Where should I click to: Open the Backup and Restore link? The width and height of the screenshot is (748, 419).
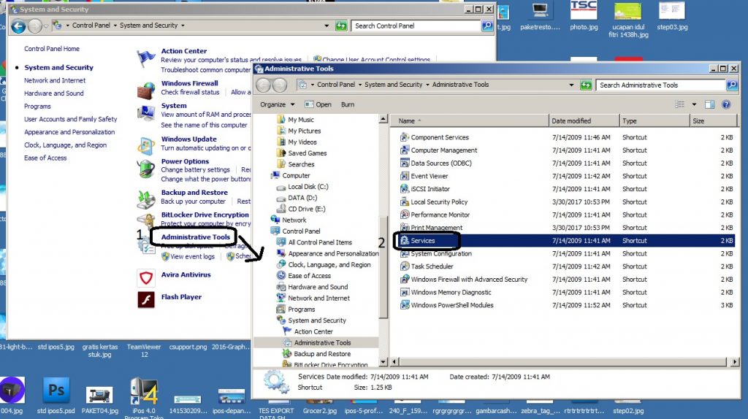click(194, 193)
